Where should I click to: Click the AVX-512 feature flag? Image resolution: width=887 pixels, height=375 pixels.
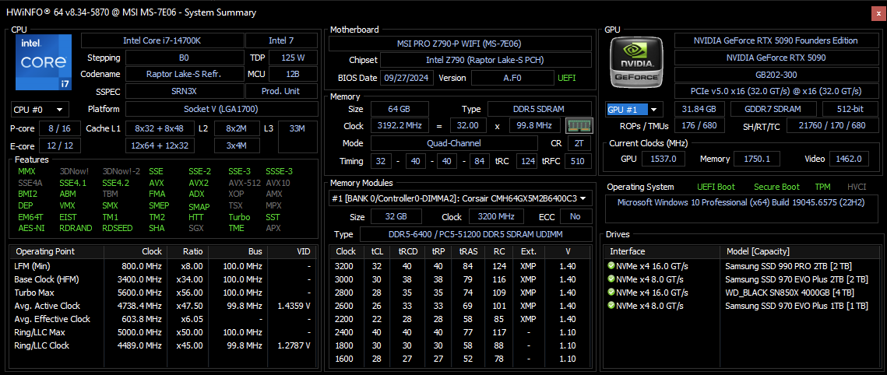click(x=244, y=183)
